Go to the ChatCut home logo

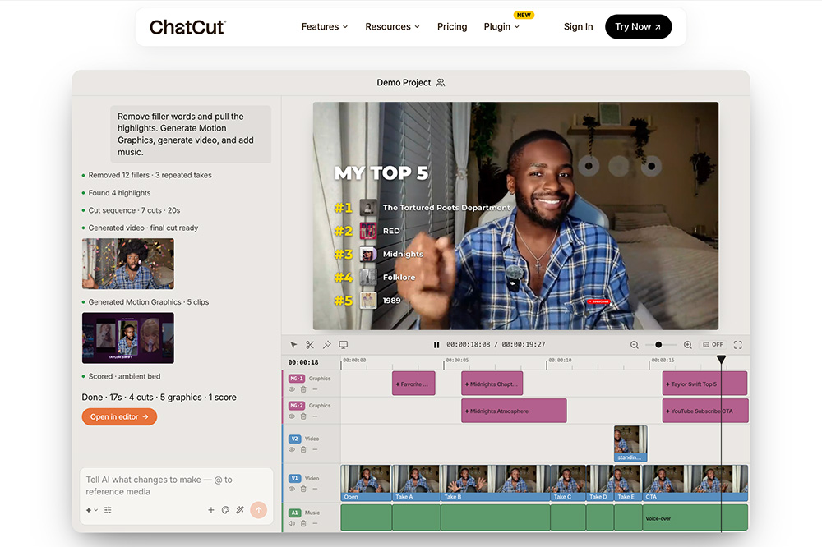[187, 27]
